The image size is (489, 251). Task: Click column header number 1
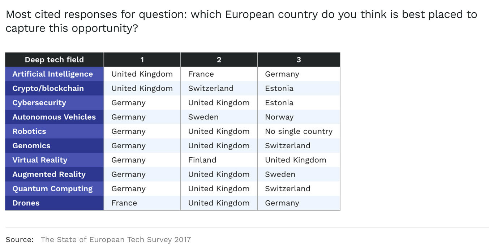point(142,60)
